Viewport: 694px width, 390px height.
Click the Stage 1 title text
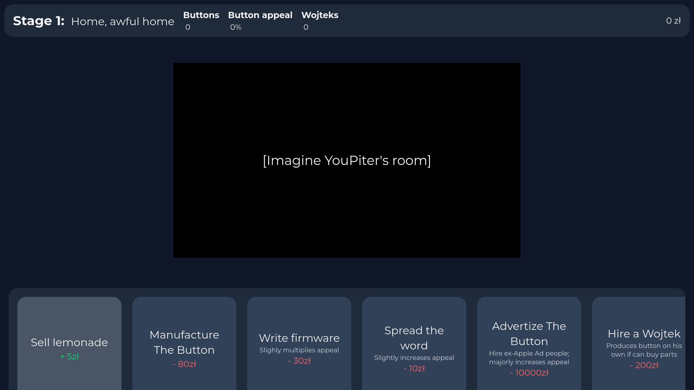click(38, 21)
